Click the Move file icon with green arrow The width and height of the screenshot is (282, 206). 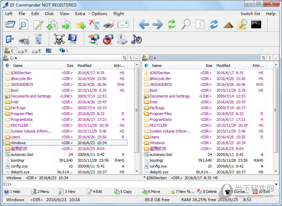point(66,24)
